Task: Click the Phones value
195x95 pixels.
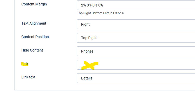Action: pyautogui.click(x=87, y=51)
